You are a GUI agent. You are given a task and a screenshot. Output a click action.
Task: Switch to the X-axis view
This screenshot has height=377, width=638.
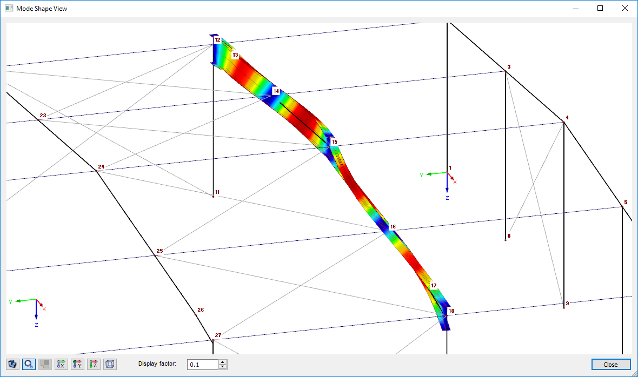tap(61, 364)
